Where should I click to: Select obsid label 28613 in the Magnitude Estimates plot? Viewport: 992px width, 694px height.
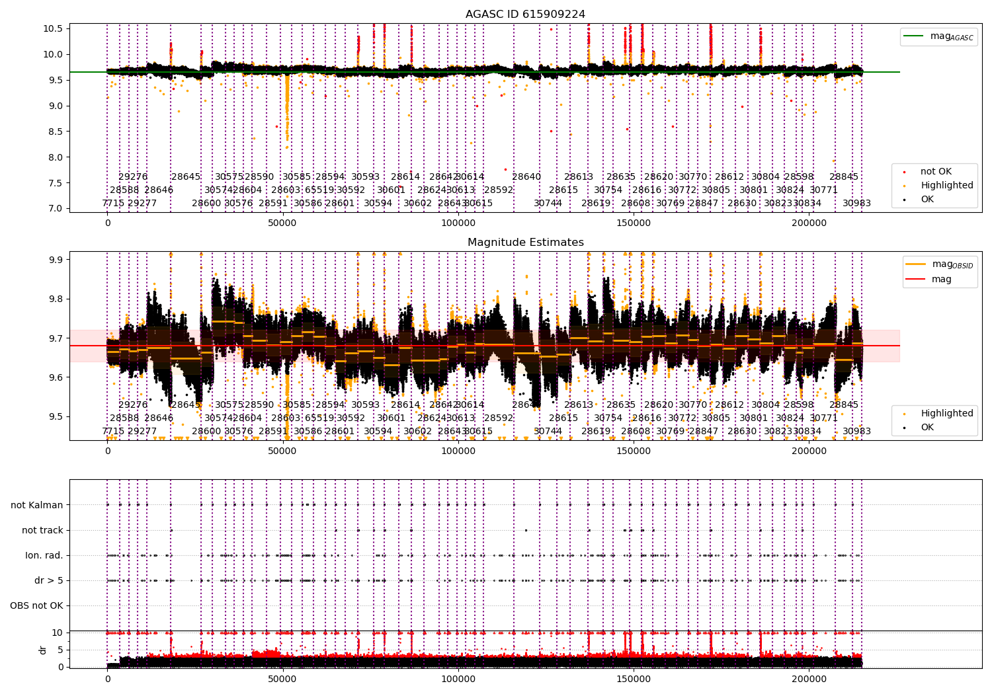click(x=579, y=405)
